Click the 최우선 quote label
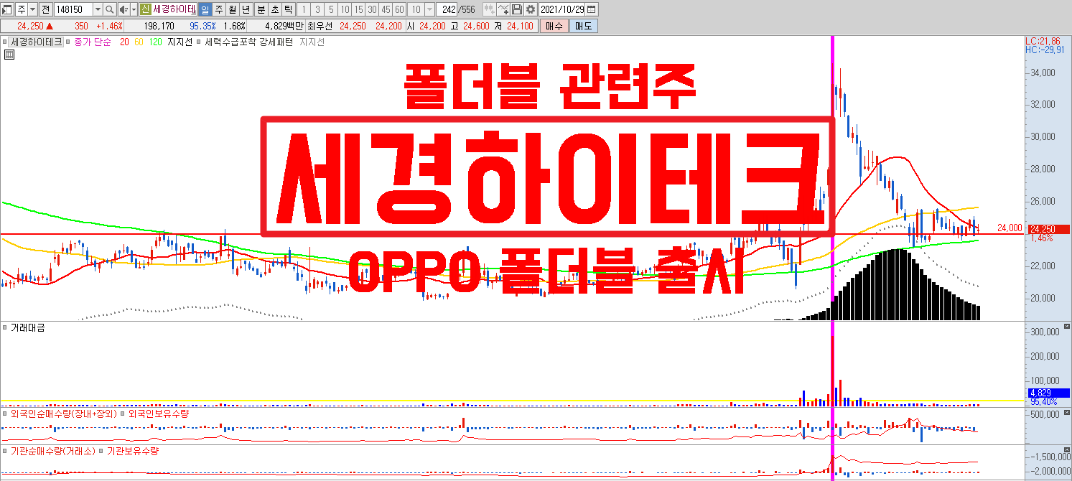 point(320,26)
